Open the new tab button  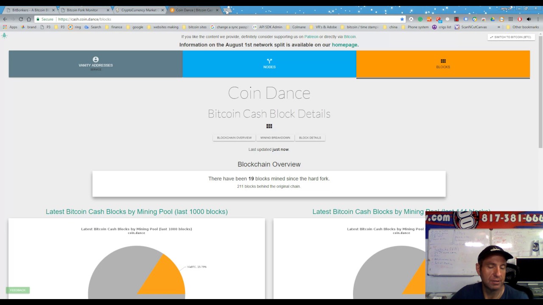[228, 10]
